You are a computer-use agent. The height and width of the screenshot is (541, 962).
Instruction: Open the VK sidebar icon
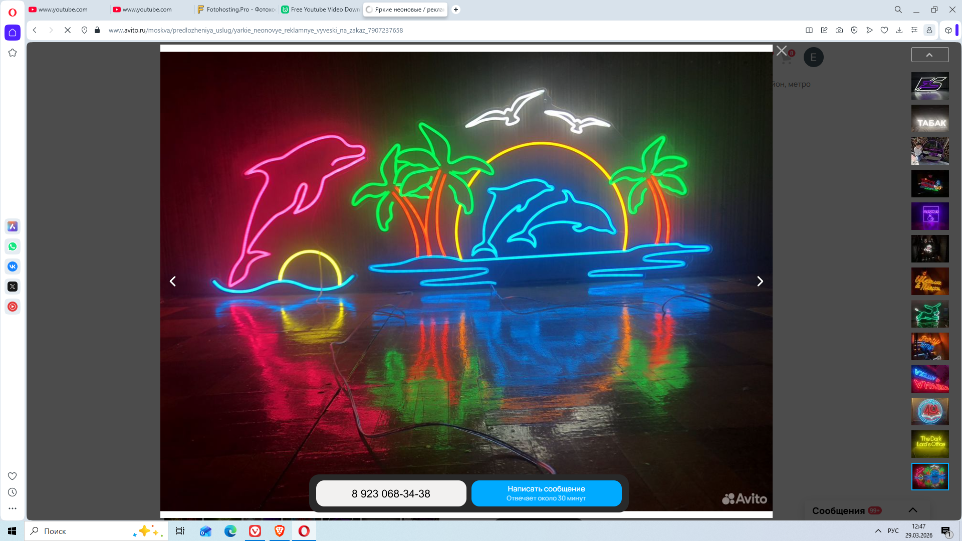[13, 266]
